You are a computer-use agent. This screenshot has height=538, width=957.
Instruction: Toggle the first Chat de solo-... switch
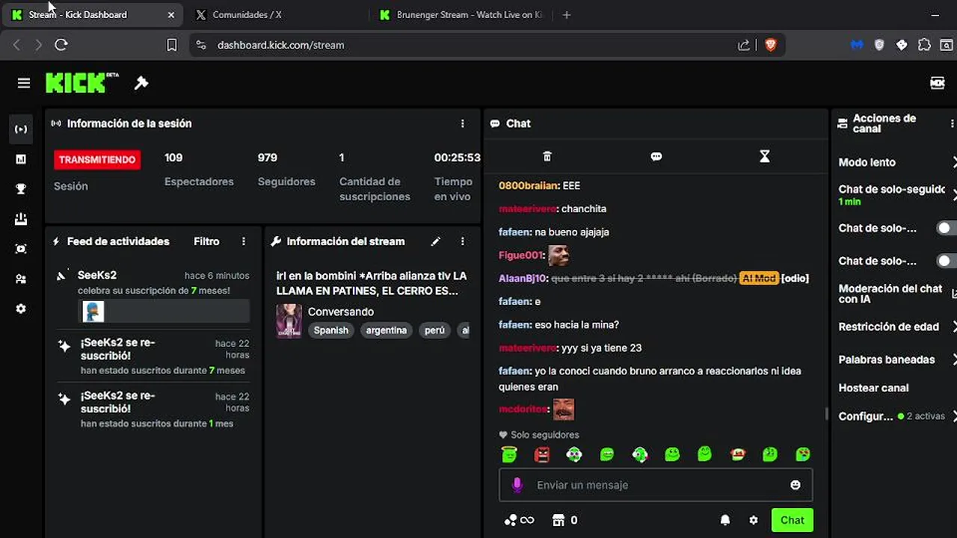947,228
